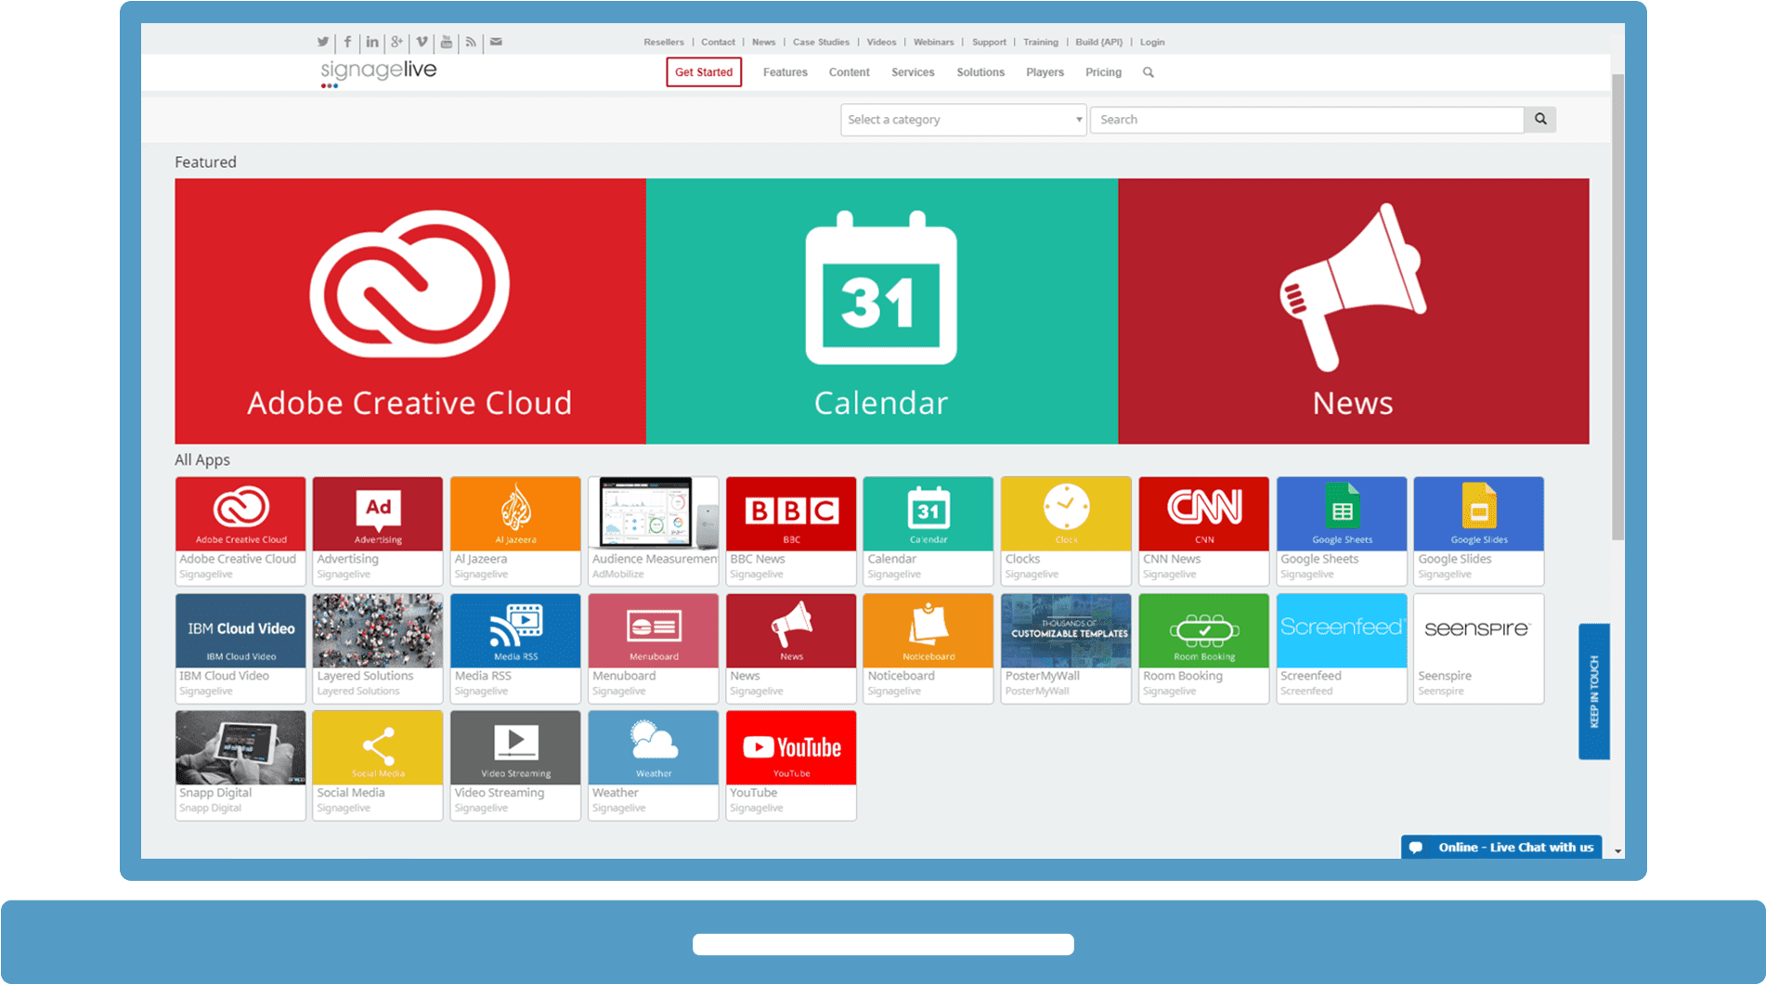Open the Pricing menu
The height and width of the screenshot is (984, 1766).
(x=1103, y=71)
